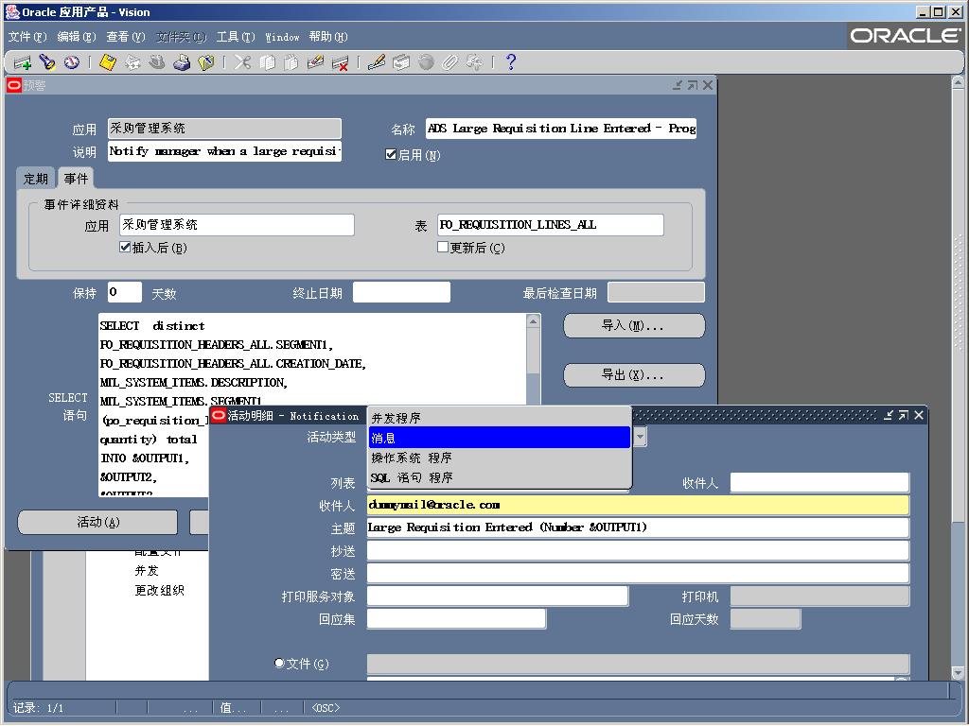This screenshot has width=969, height=726.
Task: Click the 抄送 field
Action: point(638,551)
